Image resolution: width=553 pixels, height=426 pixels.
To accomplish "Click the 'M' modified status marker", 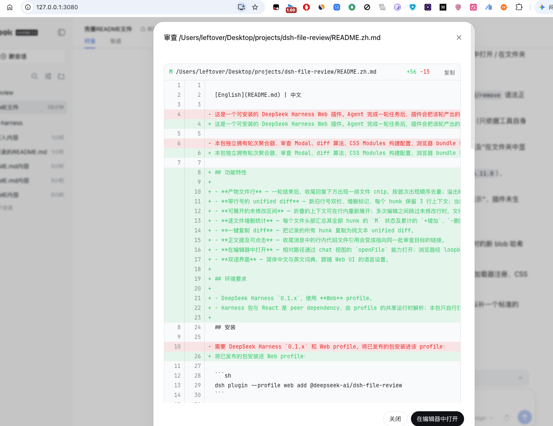I will [171, 72].
